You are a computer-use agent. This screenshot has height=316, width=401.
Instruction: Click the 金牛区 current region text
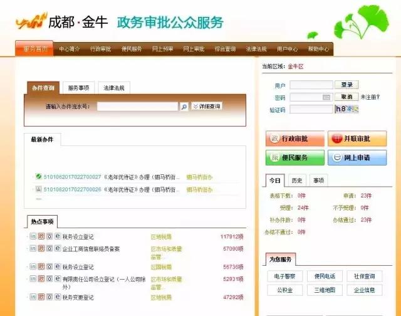click(296, 66)
